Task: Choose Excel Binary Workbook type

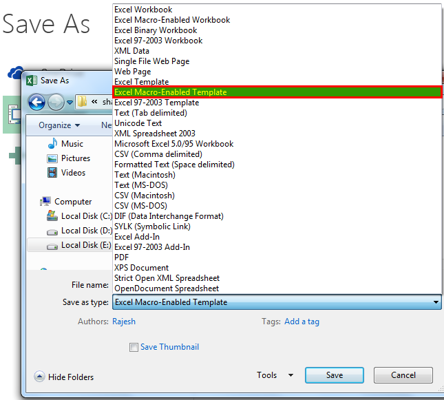Action: (x=277, y=30)
